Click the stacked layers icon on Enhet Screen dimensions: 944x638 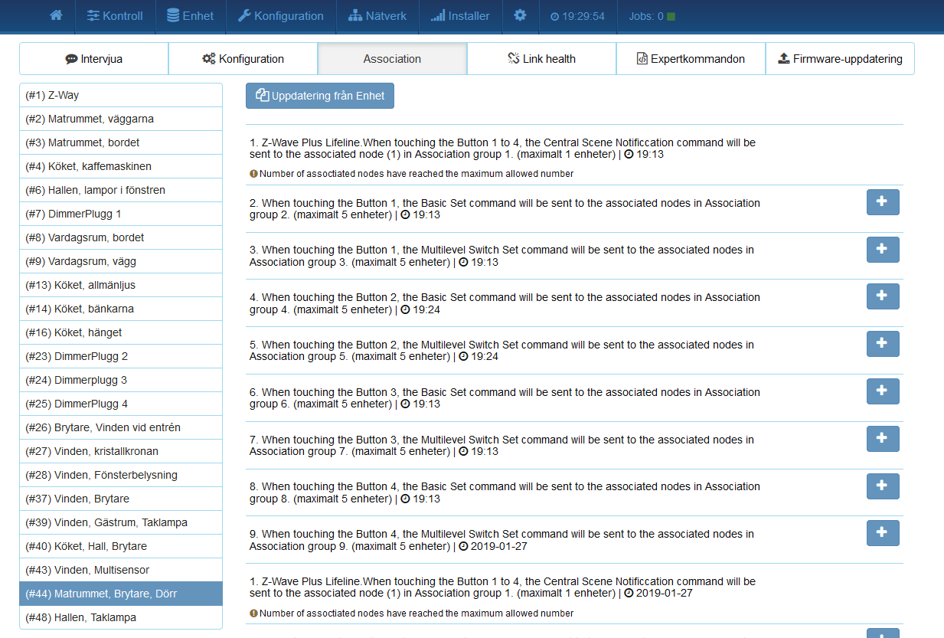[x=173, y=15]
